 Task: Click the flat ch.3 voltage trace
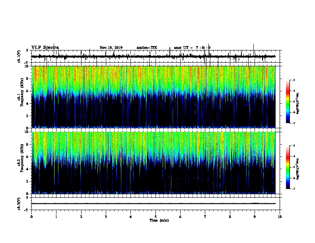pyautogui.click(x=154, y=204)
